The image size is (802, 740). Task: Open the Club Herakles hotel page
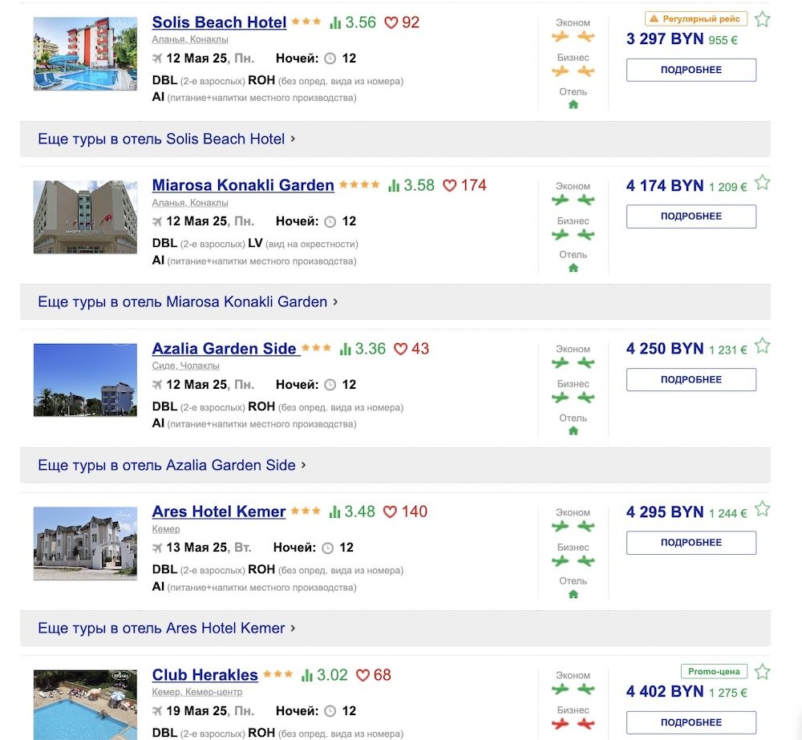(x=205, y=675)
